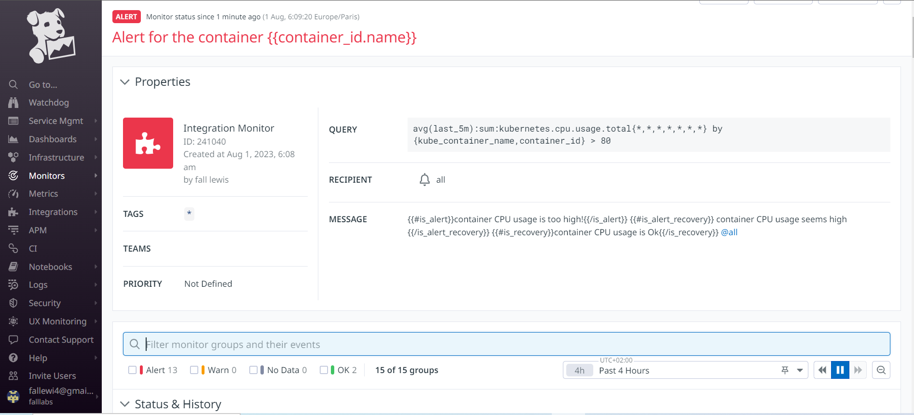Screen dimensions: 914x415
Task: Focus the filter monitor groups search field
Action: point(506,344)
